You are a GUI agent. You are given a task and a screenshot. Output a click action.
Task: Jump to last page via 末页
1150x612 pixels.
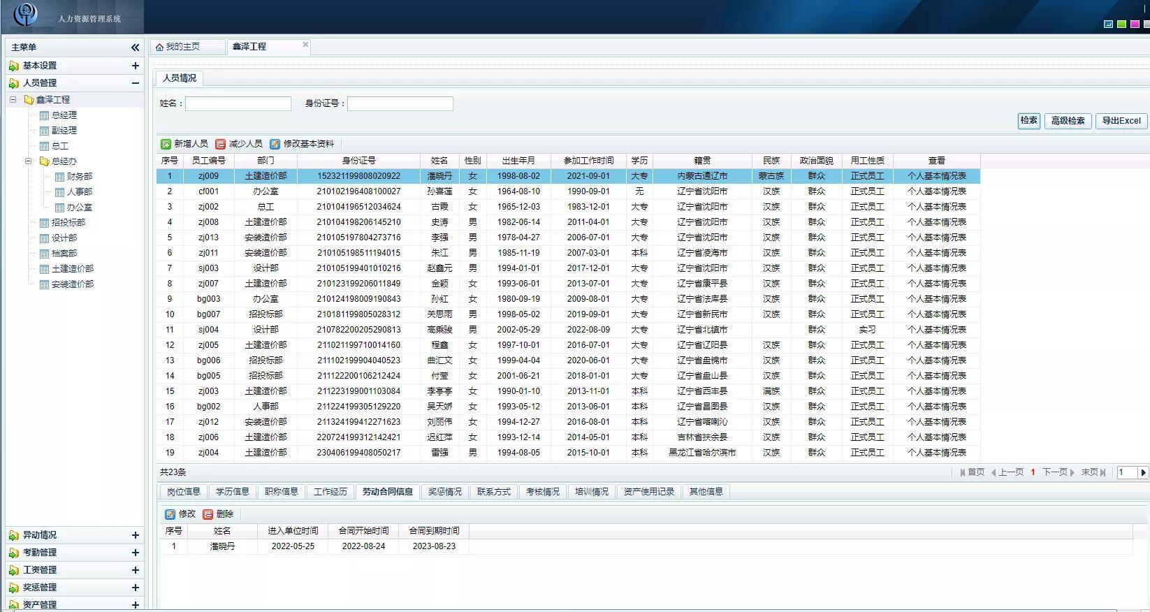coord(1093,472)
